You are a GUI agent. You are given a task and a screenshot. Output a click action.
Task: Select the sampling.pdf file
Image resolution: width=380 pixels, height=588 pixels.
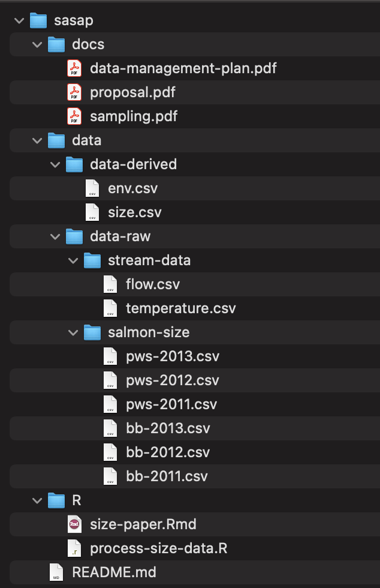tap(133, 116)
